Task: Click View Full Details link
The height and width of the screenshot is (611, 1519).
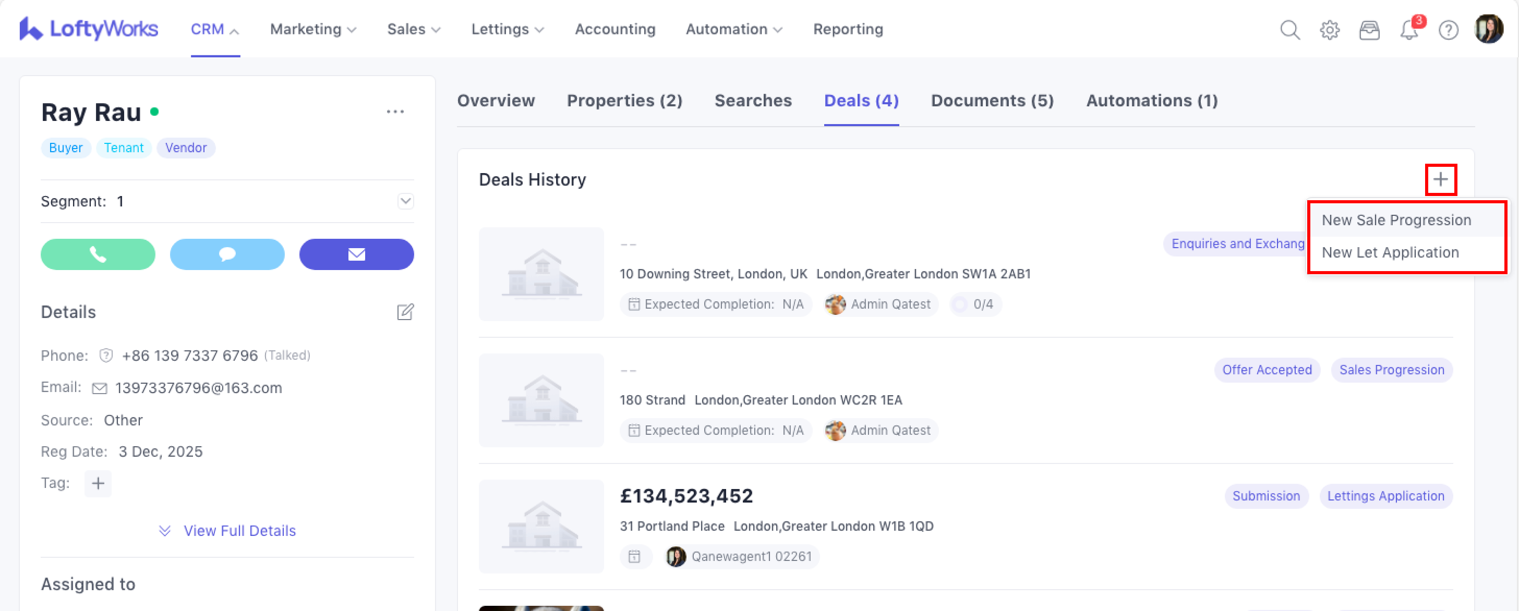Action: 239,531
